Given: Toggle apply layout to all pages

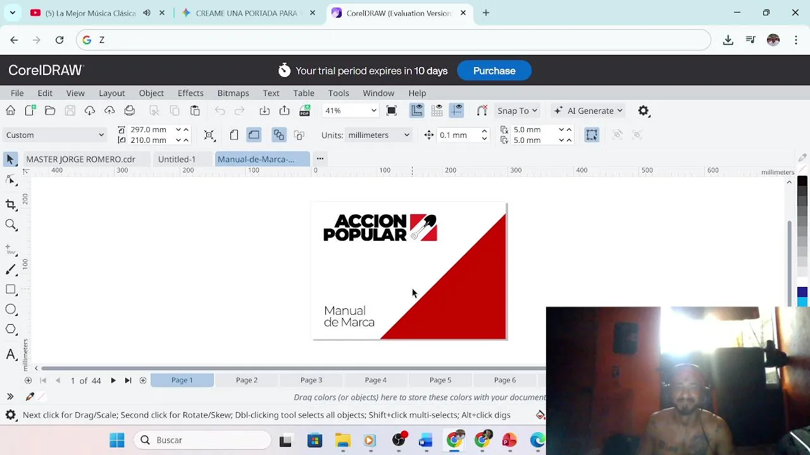Looking at the screenshot, I should click(x=279, y=135).
